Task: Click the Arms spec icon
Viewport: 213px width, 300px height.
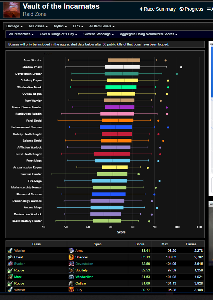Action: (71, 251)
